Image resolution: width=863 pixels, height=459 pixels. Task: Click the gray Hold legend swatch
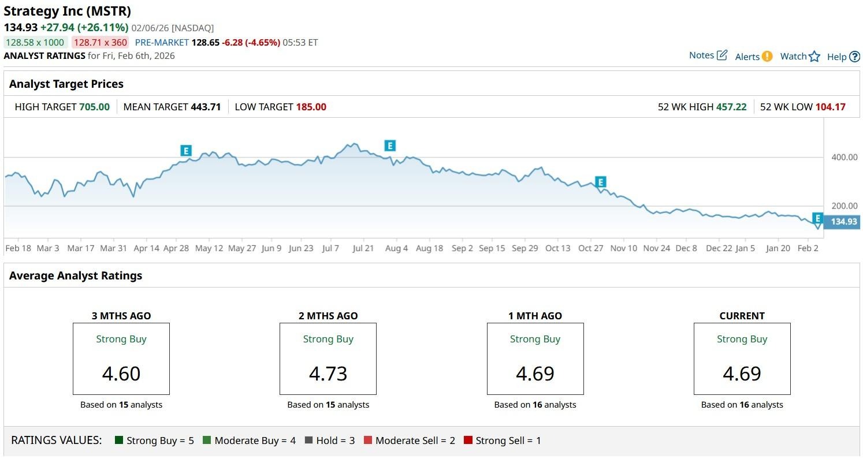(308, 440)
